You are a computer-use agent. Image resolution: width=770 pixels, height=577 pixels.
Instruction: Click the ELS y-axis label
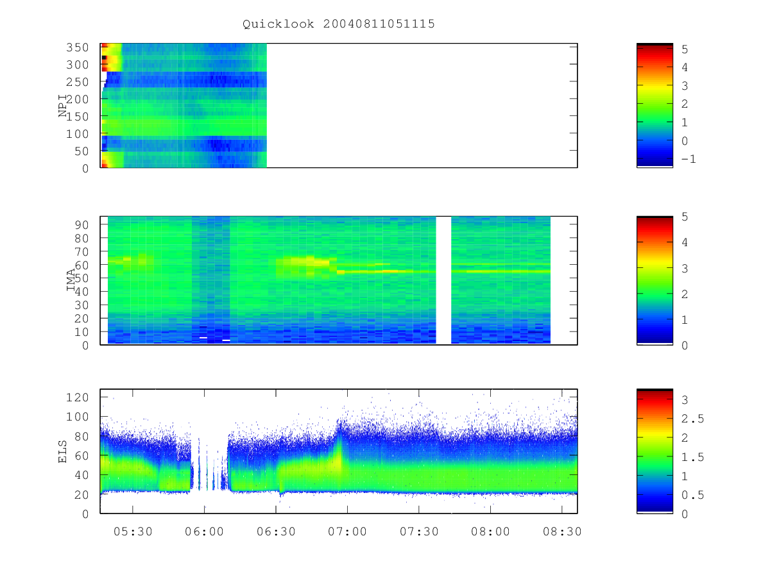(63, 451)
